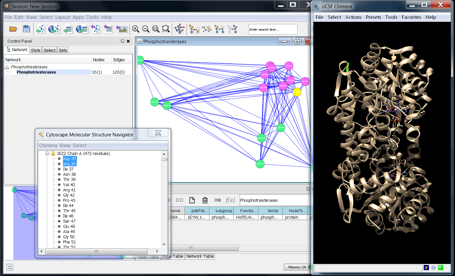Click the Open Session folder icon
Viewport: 455px width, 276px height.
pyautogui.click(x=13, y=29)
